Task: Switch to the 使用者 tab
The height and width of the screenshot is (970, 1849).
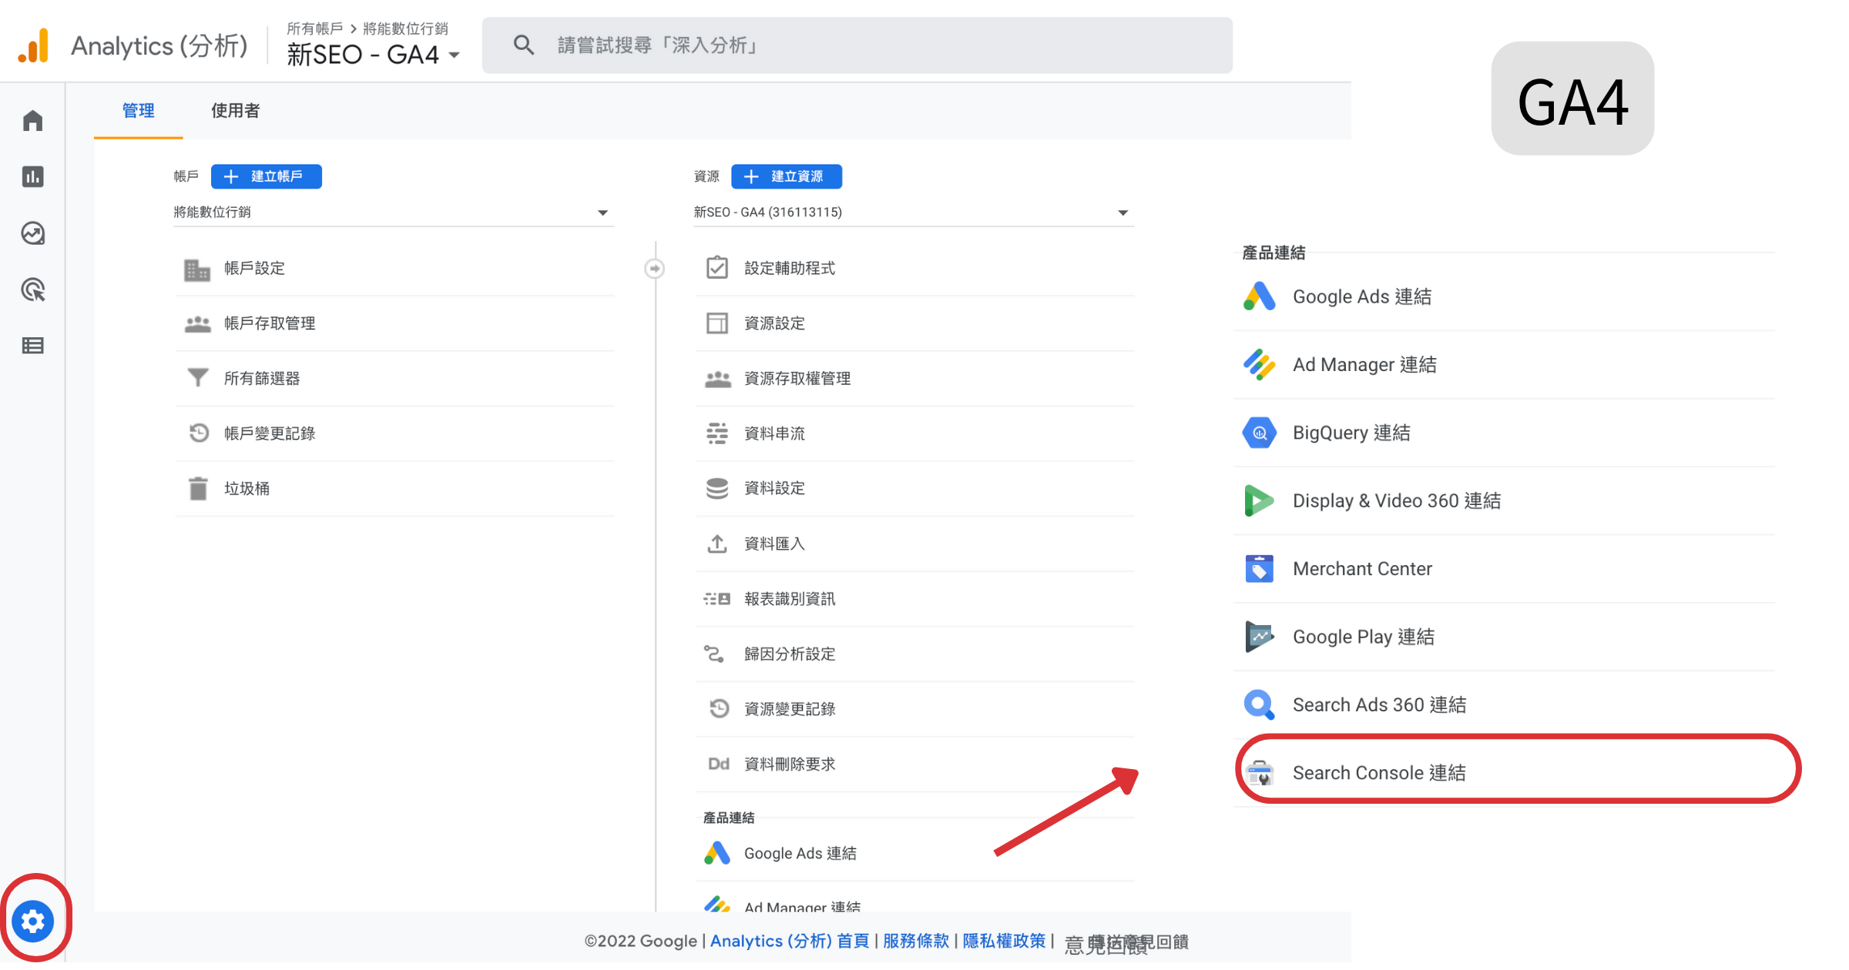Action: click(235, 111)
